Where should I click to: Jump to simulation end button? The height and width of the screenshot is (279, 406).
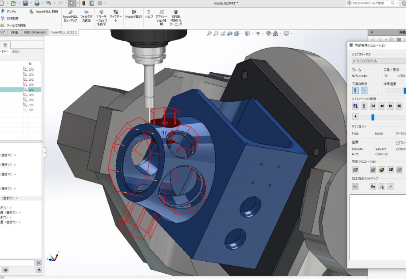399,106
